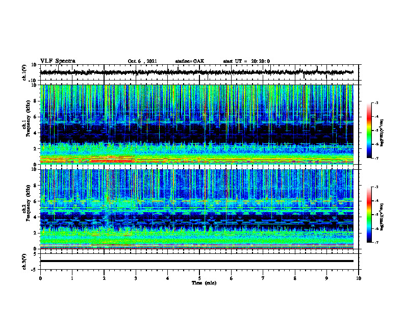Click the time axis tick label "2"

(104, 278)
